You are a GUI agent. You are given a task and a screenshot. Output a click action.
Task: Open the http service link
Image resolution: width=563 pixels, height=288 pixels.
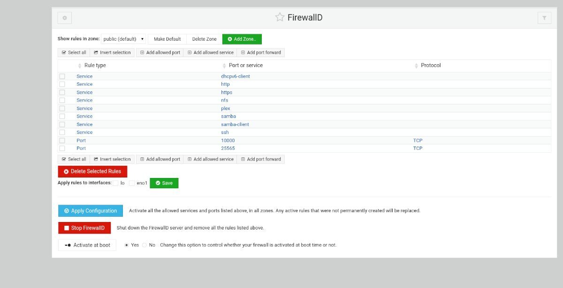(x=225, y=84)
